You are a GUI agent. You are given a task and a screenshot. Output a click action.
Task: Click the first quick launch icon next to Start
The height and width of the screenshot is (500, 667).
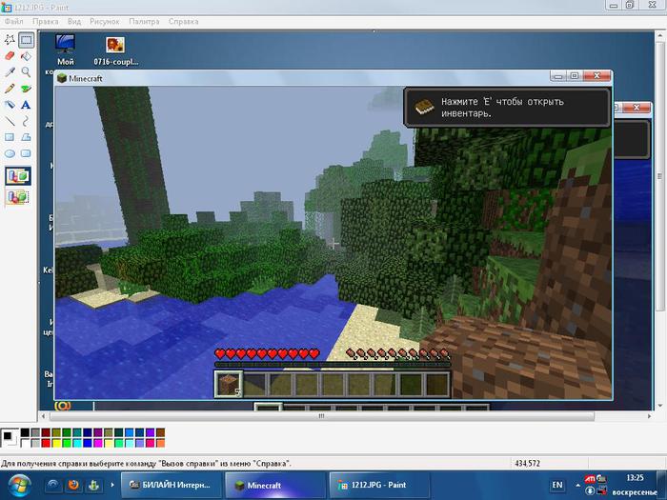coord(53,485)
